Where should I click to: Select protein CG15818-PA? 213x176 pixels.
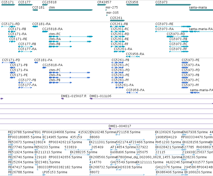pos(45,68)
